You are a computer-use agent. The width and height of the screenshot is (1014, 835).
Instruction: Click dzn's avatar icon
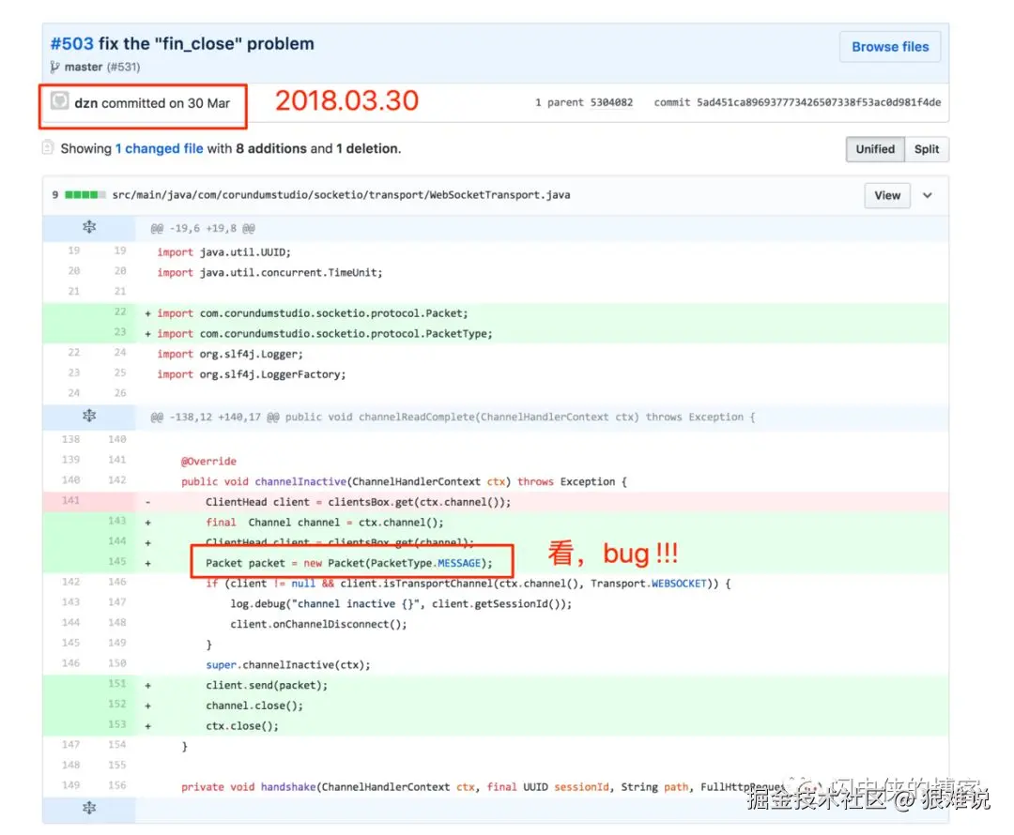pos(59,100)
